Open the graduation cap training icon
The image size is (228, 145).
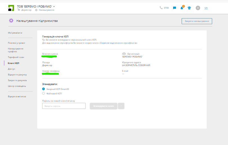pyautogui.click(x=189, y=8)
